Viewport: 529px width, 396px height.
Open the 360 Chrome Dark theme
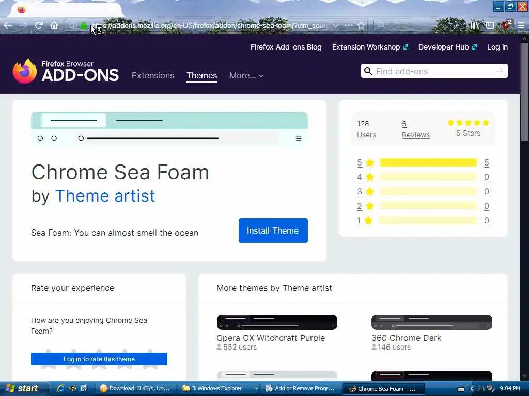pos(406,338)
